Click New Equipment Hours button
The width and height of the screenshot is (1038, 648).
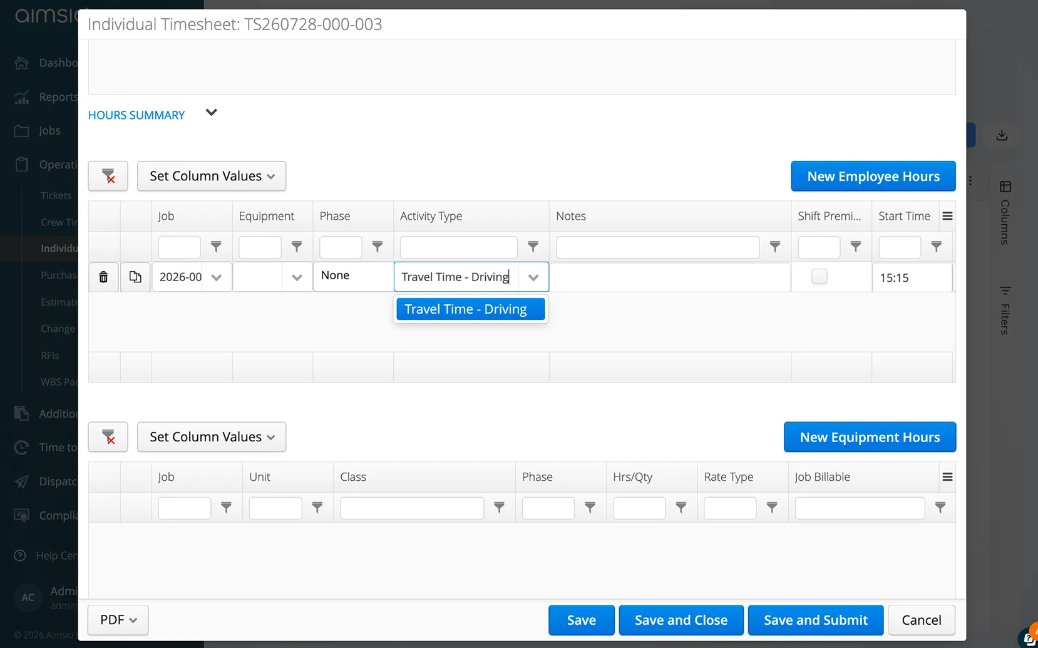(870, 437)
